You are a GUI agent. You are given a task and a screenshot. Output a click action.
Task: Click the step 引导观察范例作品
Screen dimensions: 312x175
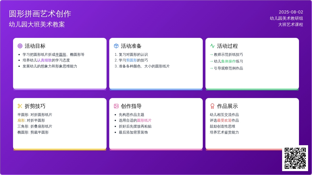coord(229,68)
